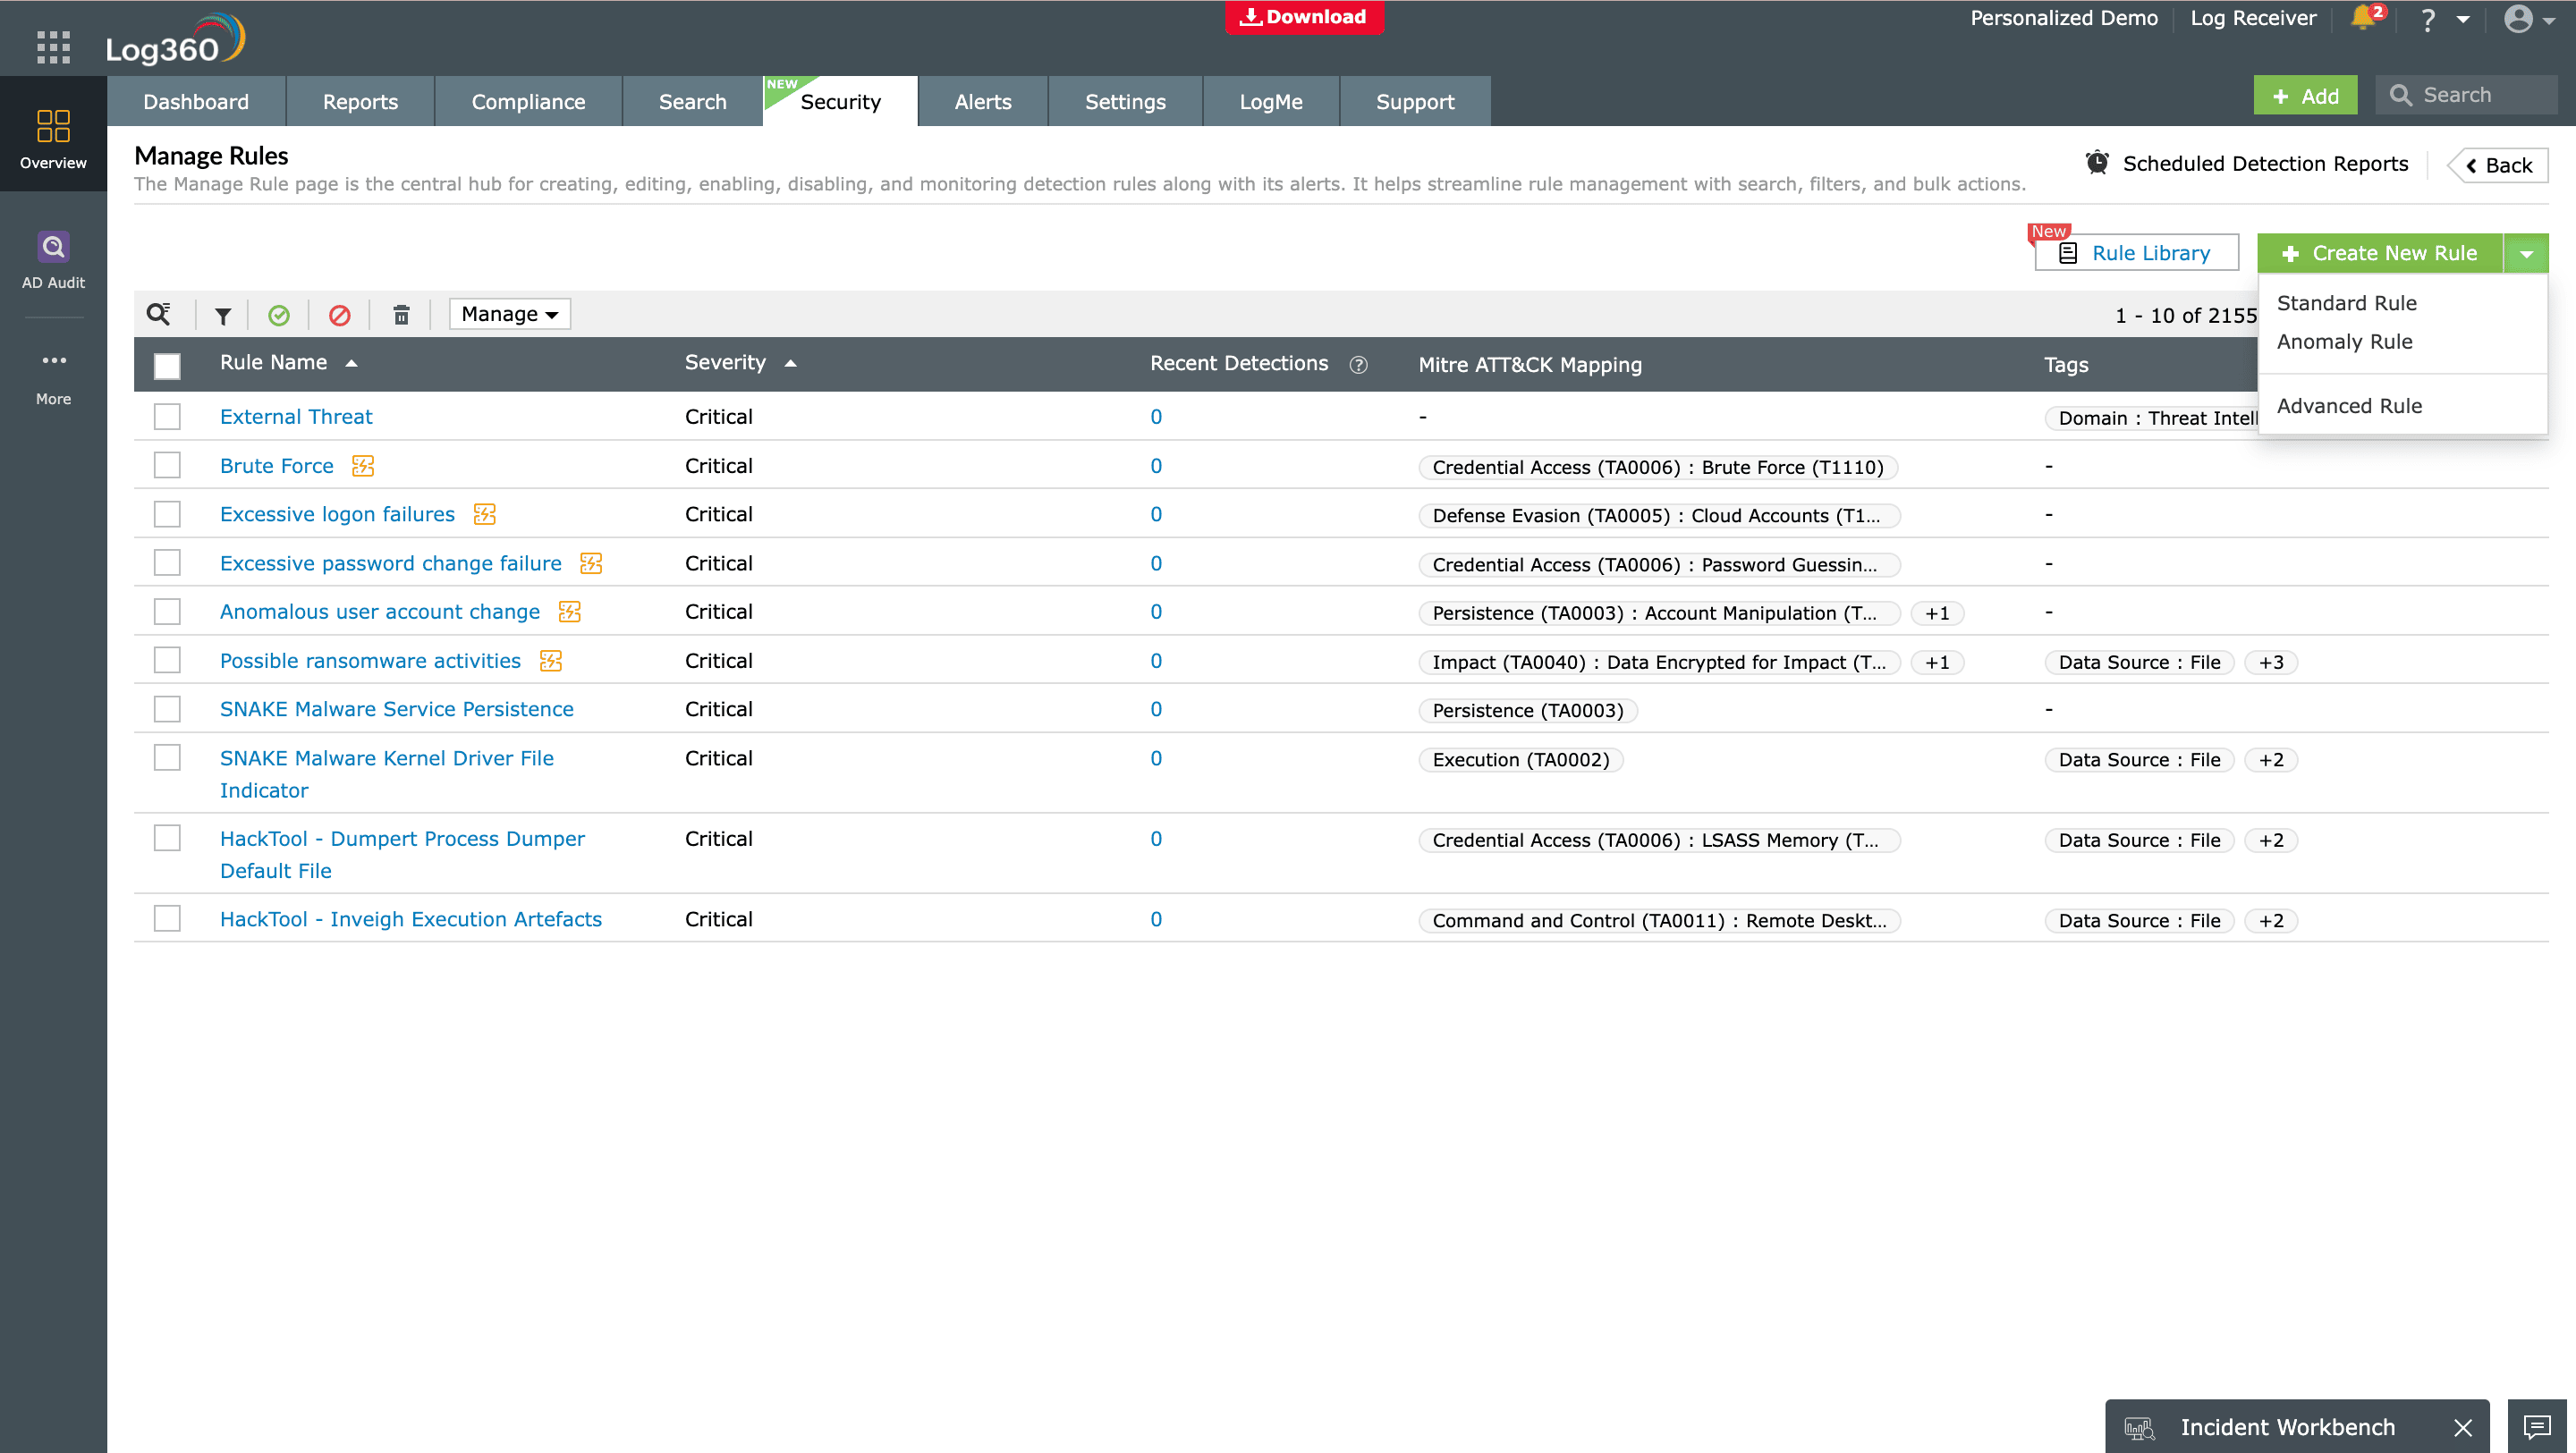
Task: Open the Manage dropdown above the rules table
Action: (509, 313)
